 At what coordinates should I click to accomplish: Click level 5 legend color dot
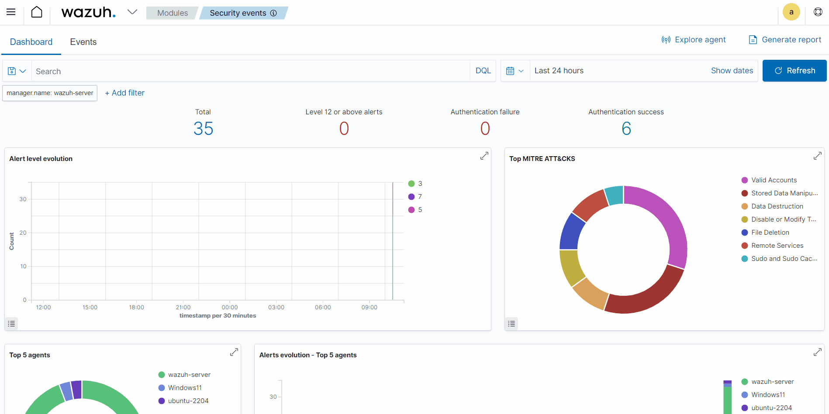[411, 210]
